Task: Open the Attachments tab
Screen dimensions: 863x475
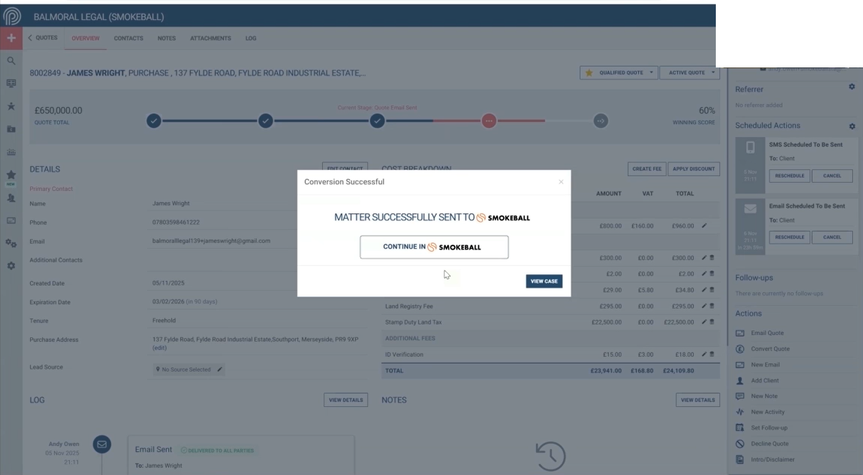Action: click(210, 38)
